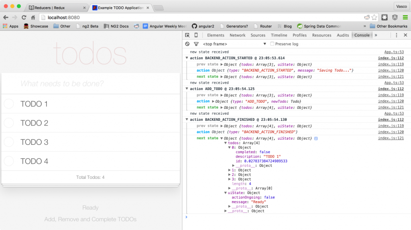This screenshot has width=411, height=230.
Task: Select the Console tab
Action: tap(362, 35)
